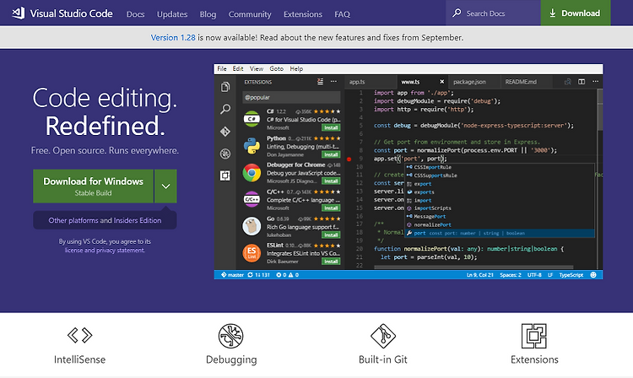
Task: Click the Debugging feature icon
Action: click(x=231, y=336)
